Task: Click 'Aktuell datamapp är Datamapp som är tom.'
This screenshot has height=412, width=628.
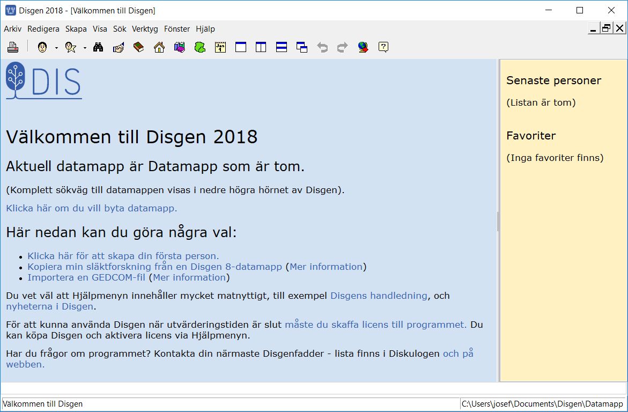Action: pyautogui.click(x=156, y=166)
